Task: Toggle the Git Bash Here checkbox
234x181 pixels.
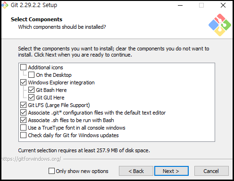Action: [x=31, y=90]
